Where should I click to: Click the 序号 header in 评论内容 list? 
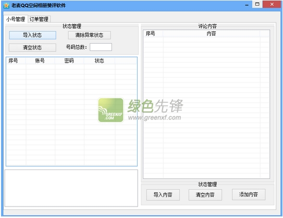[153, 33]
